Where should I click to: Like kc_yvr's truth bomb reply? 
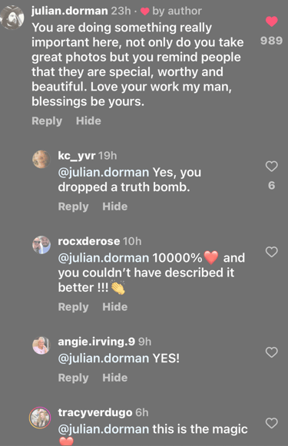coord(272,167)
